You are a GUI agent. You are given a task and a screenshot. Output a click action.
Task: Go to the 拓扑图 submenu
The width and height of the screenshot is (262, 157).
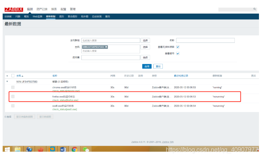85,16
